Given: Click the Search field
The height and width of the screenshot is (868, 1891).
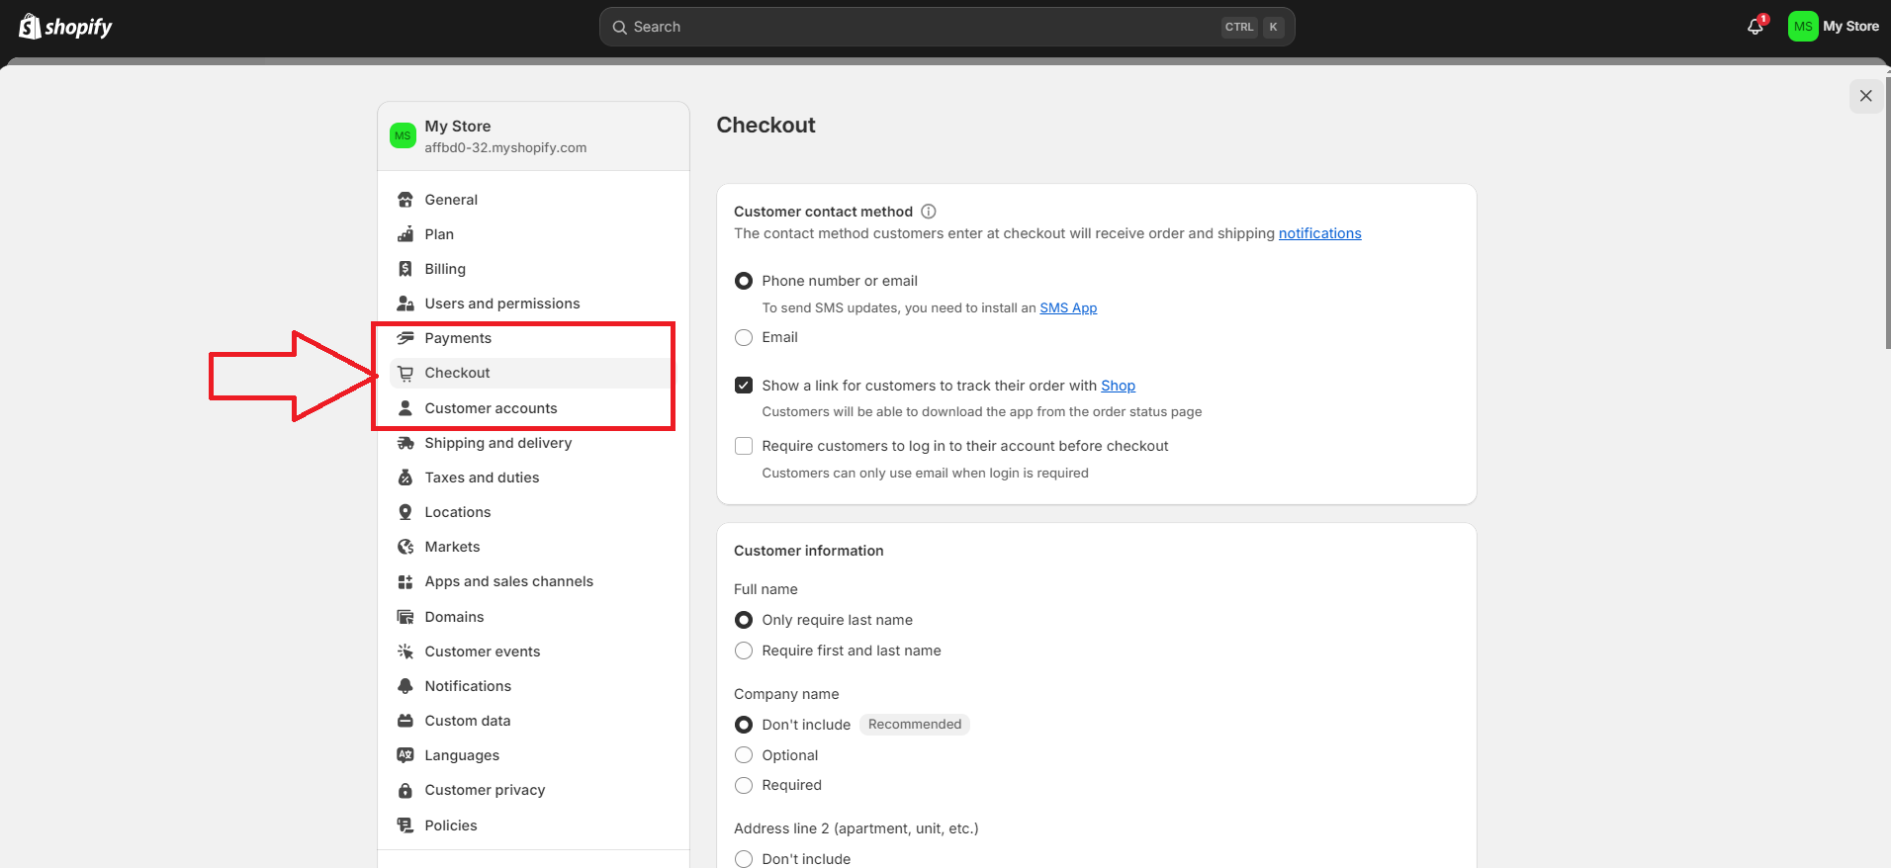Looking at the screenshot, I should click(946, 27).
